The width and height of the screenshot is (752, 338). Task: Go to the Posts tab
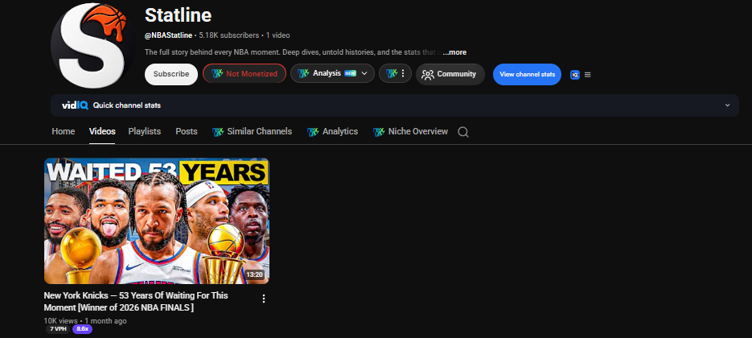click(x=187, y=131)
